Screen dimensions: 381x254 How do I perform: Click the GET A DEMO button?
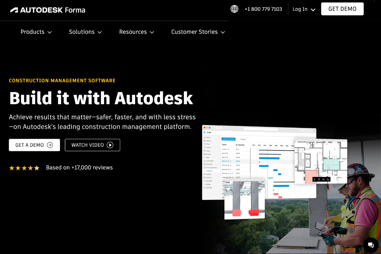click(x=34, y=145)
